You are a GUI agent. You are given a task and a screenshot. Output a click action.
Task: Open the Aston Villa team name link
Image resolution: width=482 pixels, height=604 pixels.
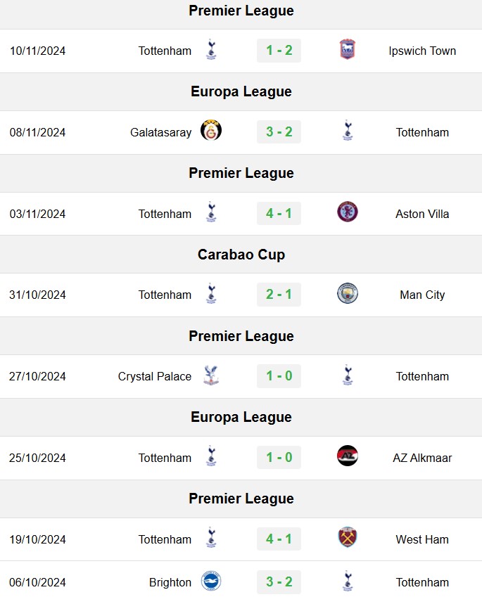pos(422,214)
